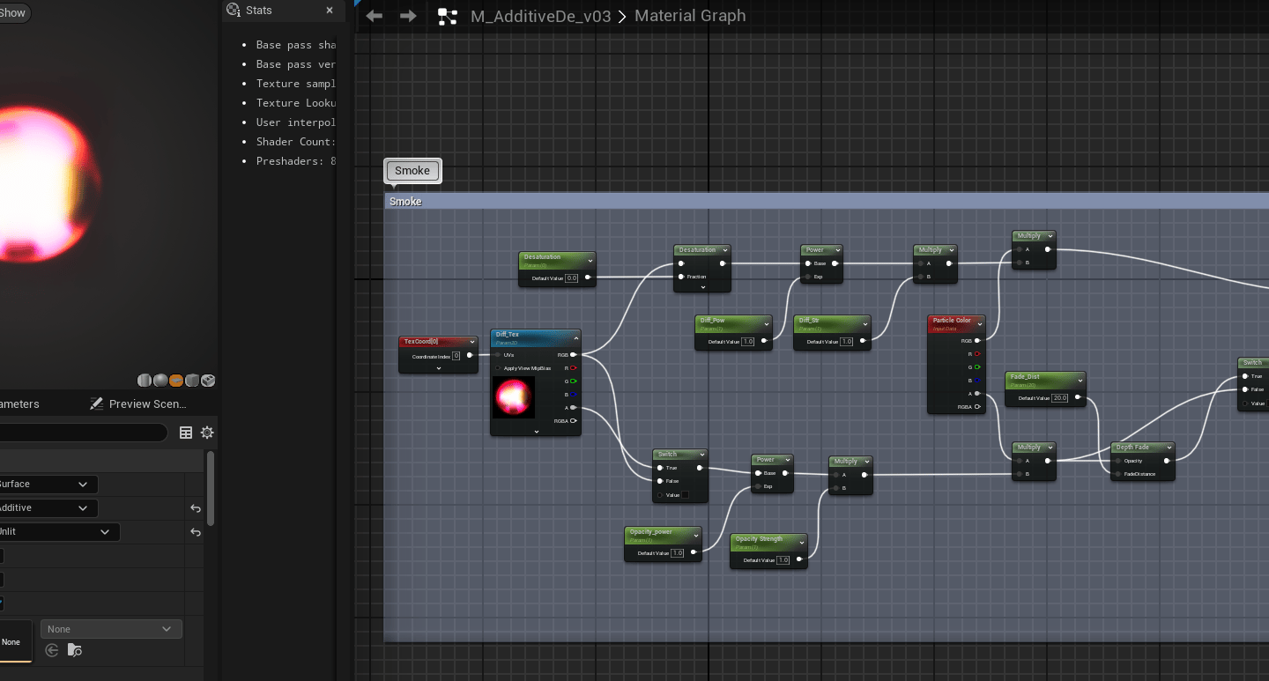Browse to asset in Content Browser
The image size is (1269, 681).
tap(75, 650)
